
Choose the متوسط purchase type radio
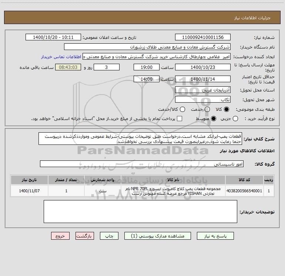pyautogui.click(x=214, y=119)
